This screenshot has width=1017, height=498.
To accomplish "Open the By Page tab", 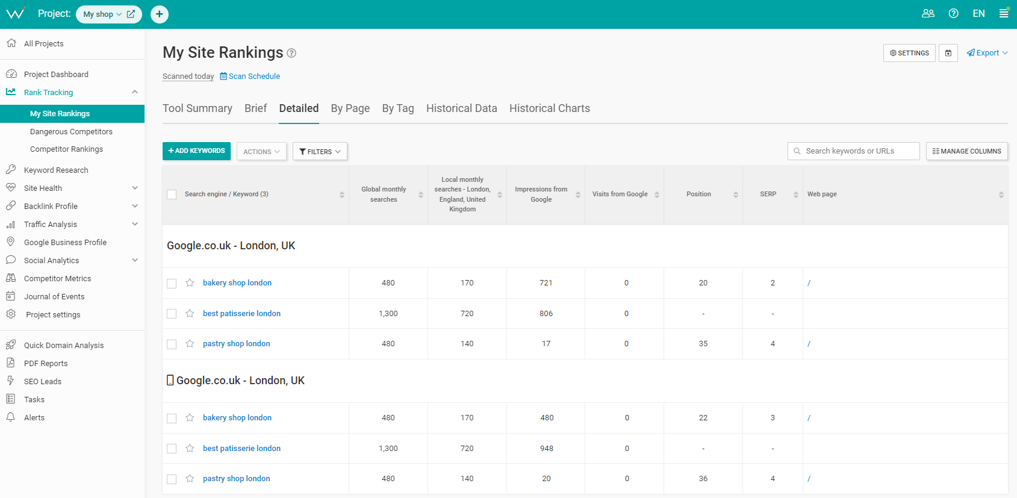I will [350, 108].
